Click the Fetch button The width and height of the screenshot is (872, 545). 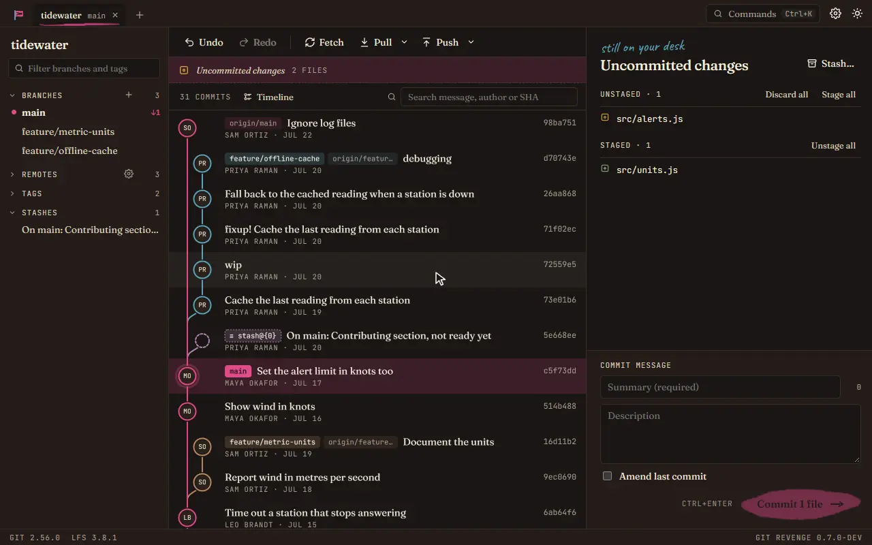pyautogui.click(x=324, y=42)
